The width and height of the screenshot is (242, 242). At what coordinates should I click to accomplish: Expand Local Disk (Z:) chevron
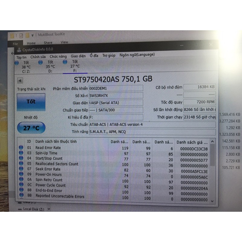(x=49, y=209)
